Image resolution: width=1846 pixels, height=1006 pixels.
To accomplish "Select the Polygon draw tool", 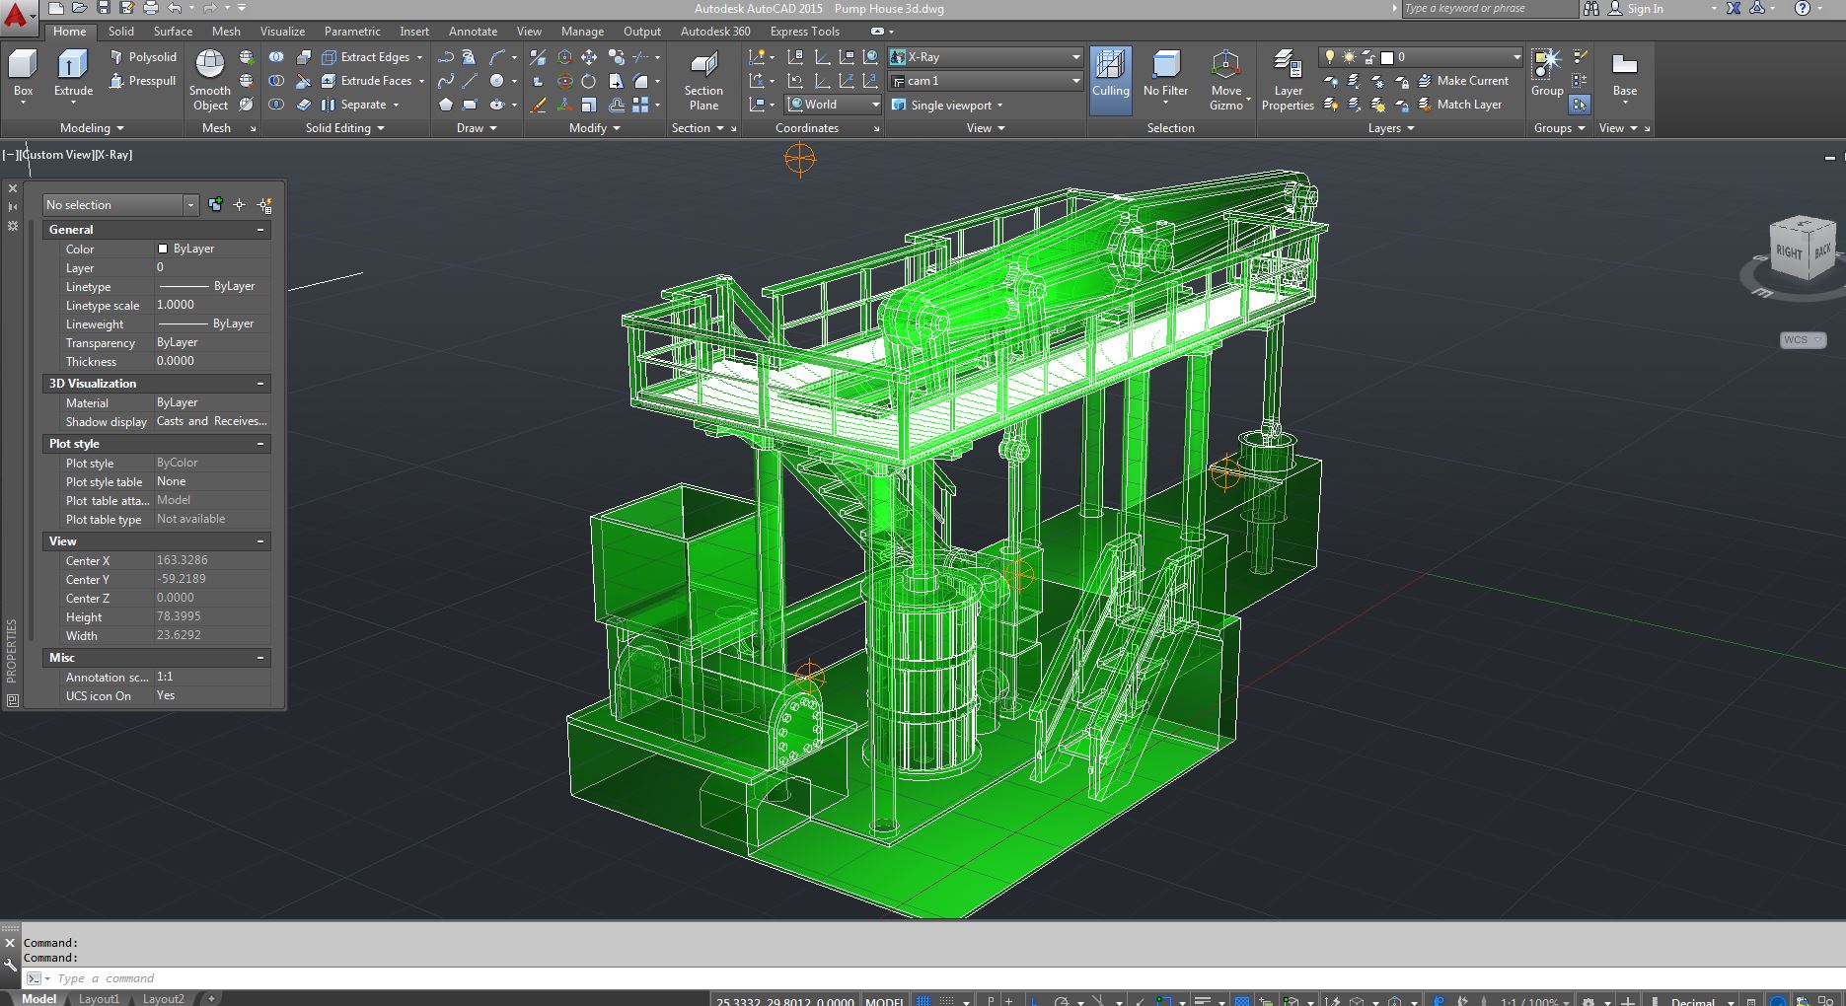I will [x=446, y=105].
